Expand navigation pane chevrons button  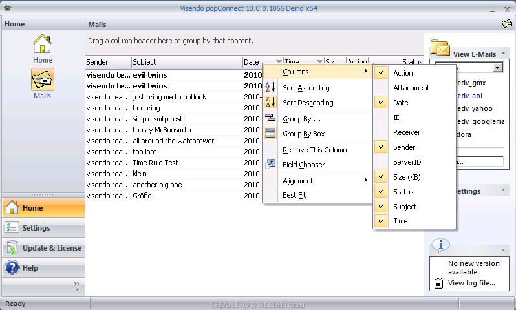point(77,284)
